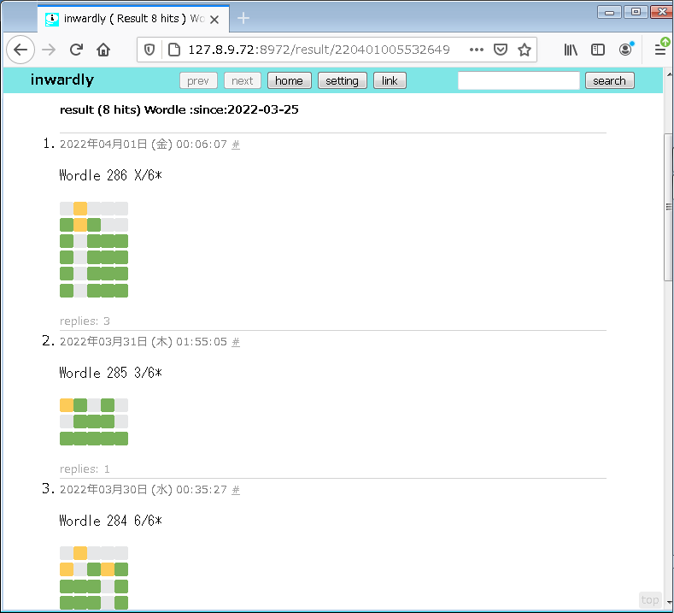Click the scrollbar up arrow
The width and height of the screenshot is (674, 613).
[669, 74]
